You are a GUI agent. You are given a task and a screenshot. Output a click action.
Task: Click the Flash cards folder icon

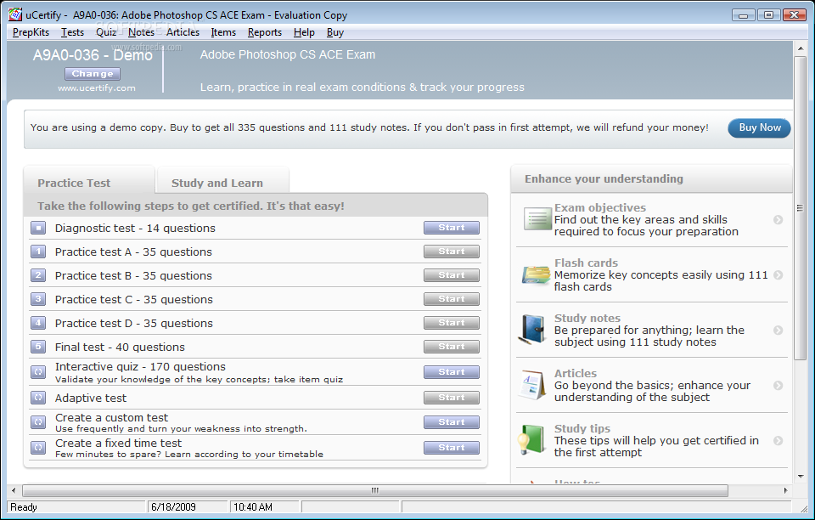click(x=536, y=274)
